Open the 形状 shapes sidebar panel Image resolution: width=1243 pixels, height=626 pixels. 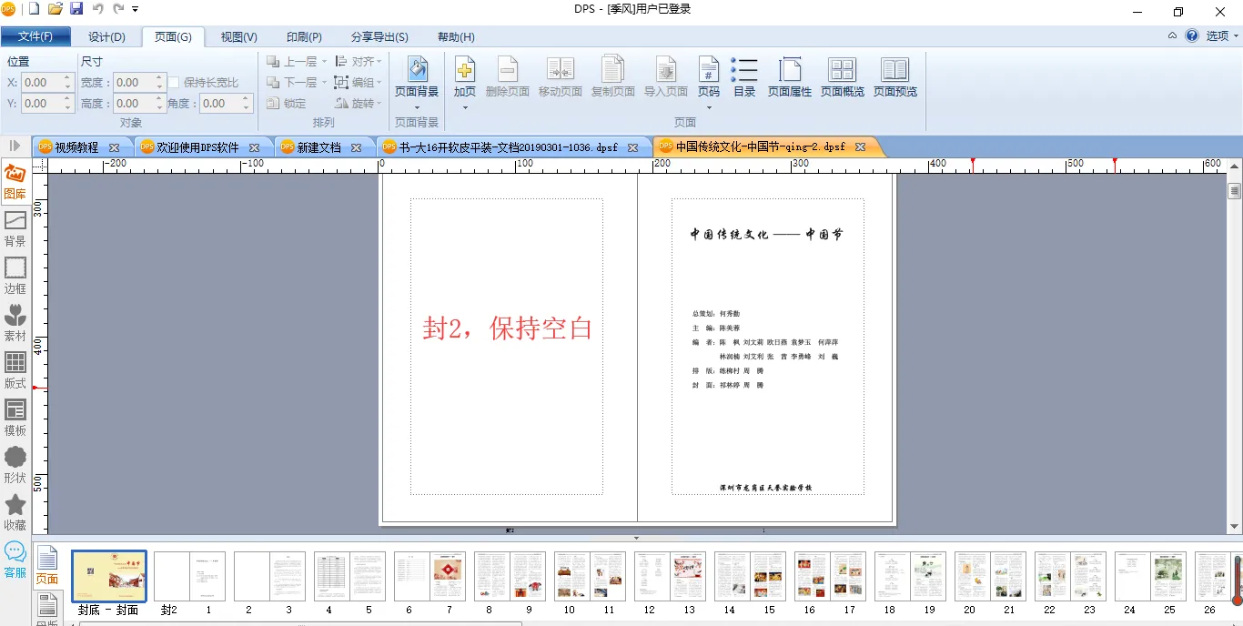(x=15, y=464)
